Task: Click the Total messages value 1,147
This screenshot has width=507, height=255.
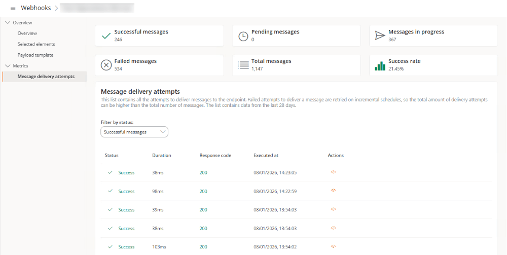Action: pos(257,69)
